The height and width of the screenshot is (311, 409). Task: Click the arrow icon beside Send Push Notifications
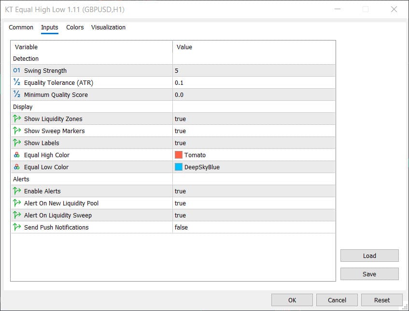point(17,227)
